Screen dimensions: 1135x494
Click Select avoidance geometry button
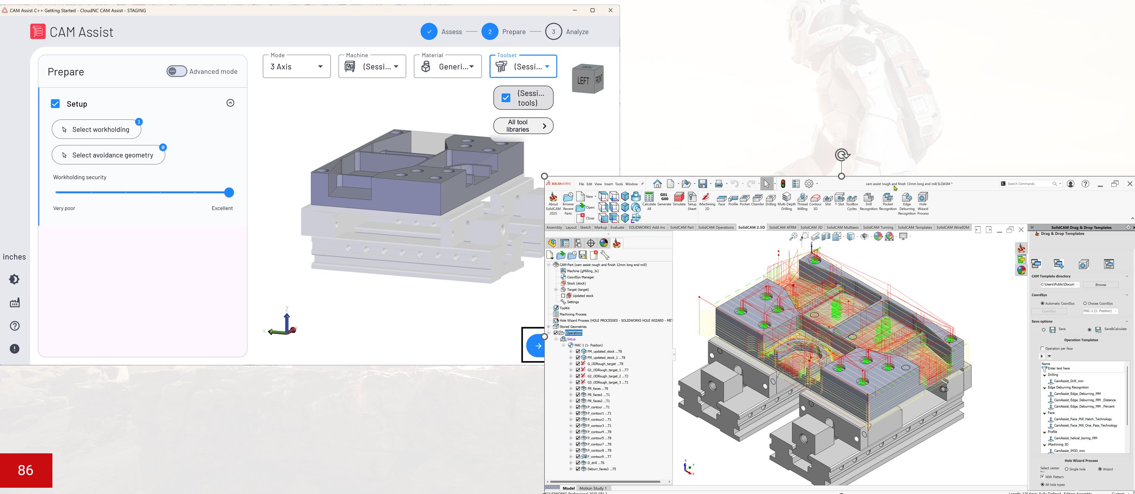coord(109,155)
